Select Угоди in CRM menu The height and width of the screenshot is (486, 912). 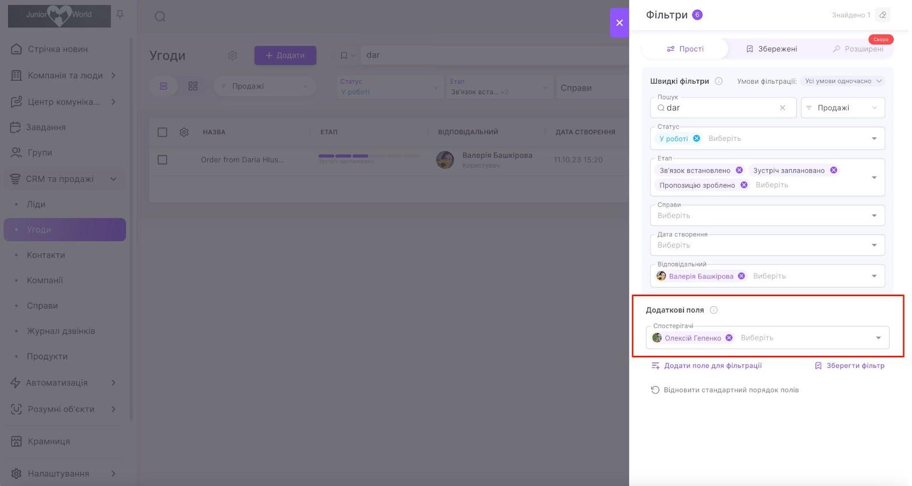[65, 229]
